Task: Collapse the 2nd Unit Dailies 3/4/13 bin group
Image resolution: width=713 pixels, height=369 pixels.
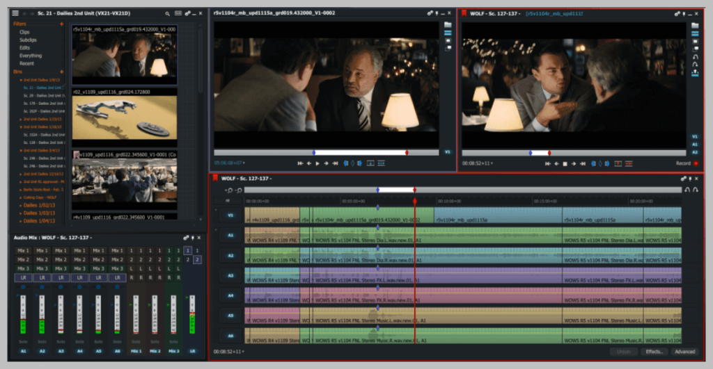Action: coord(21,150)
